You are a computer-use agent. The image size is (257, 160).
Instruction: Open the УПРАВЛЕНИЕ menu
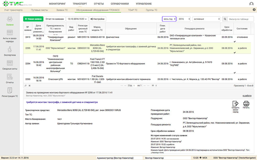[144, 4]
